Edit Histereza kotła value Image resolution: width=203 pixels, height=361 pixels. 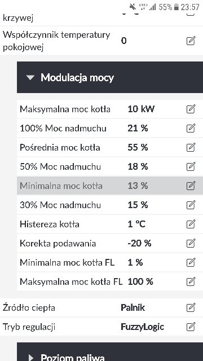click(191, 224)
